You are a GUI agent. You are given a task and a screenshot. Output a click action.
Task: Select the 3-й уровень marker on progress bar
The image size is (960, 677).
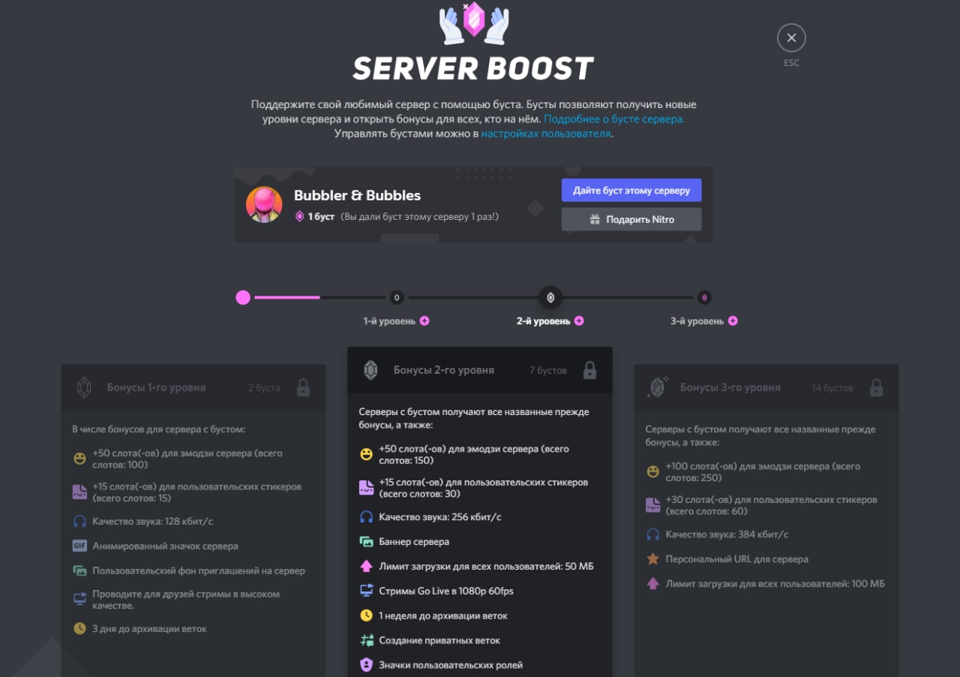coord(703,298)
